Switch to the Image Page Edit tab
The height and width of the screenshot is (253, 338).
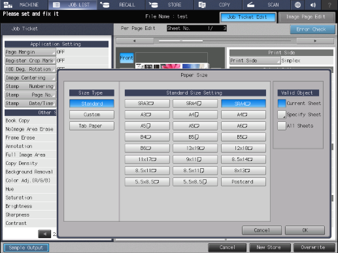coord(306,17)
